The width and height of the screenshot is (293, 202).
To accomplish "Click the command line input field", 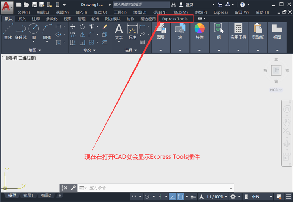I will coord(159,188).
